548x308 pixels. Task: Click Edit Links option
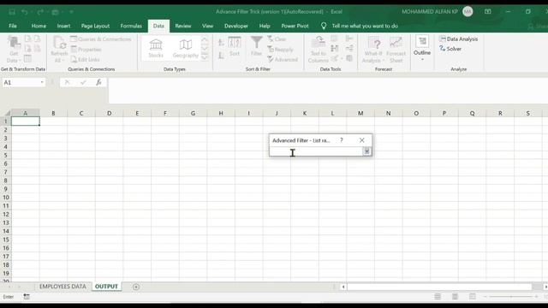click(x=86, y=59)
